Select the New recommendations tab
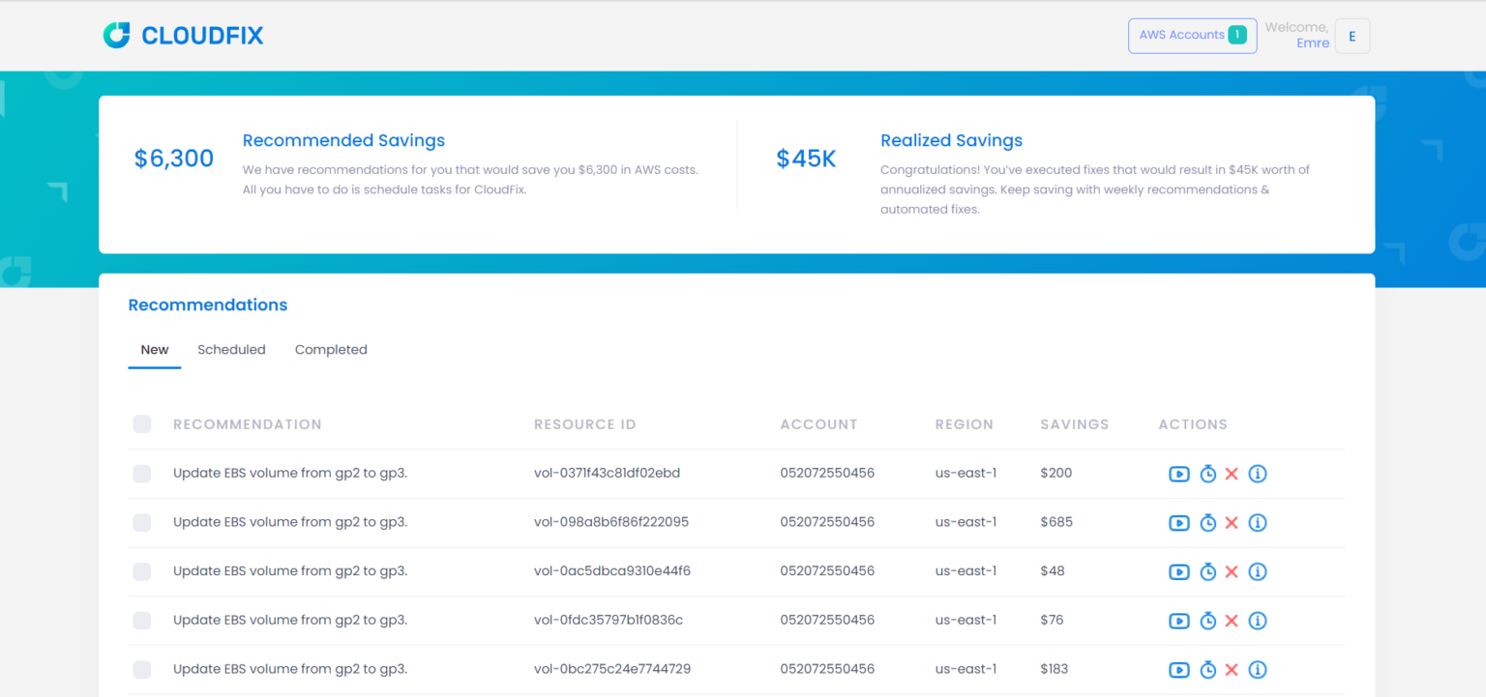This screenshot has height=697, width=1486. coord(155,350)
